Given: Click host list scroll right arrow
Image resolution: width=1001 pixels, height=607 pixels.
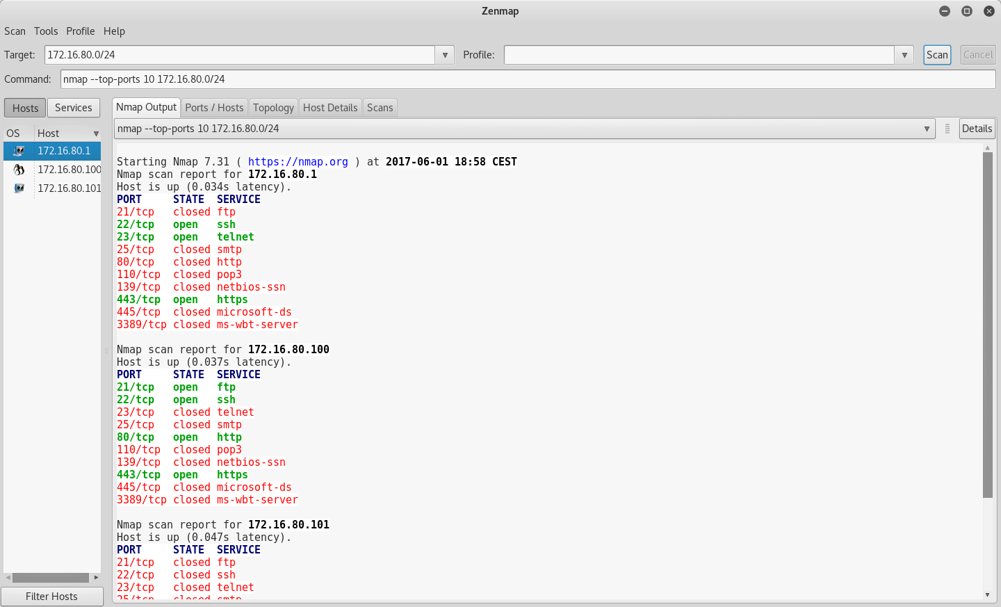Looking at the screenshot, I should [x=96, y=578].
